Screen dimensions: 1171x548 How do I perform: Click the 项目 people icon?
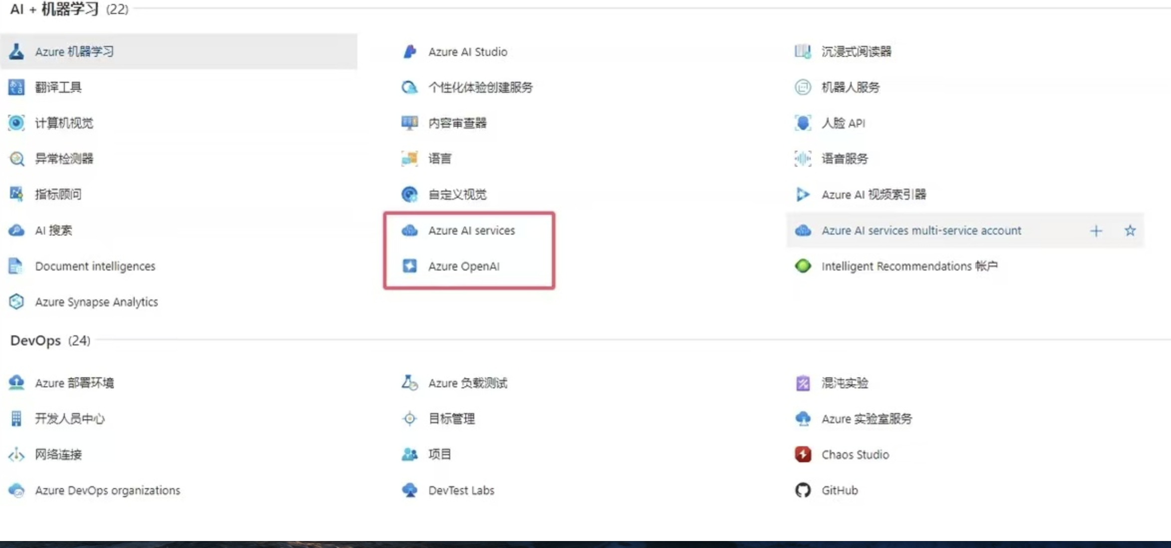click(x=410, y=454)
